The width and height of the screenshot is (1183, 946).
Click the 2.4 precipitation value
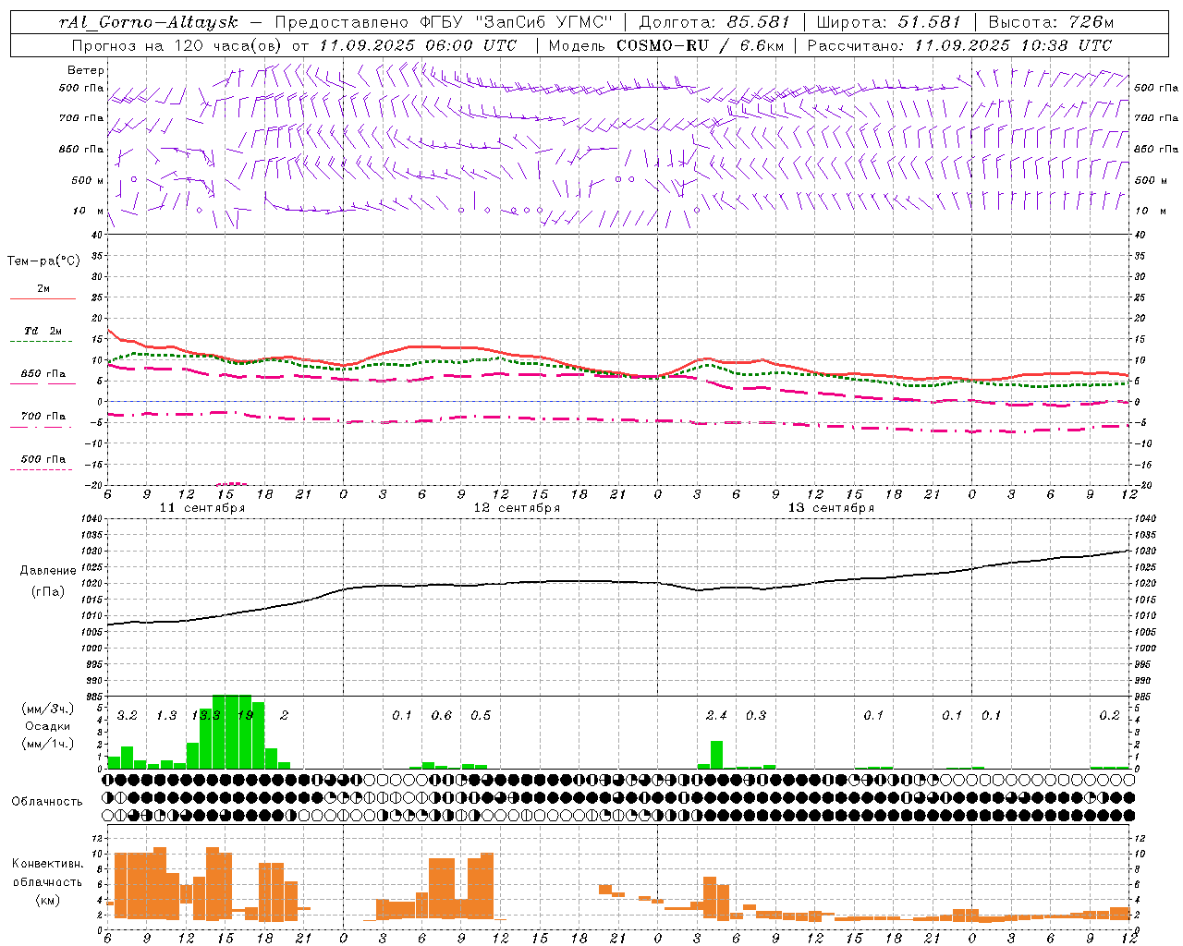coord(716,716)
